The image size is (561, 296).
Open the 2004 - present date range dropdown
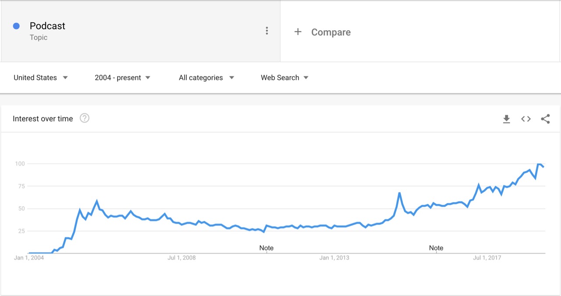tap(122, 78)
